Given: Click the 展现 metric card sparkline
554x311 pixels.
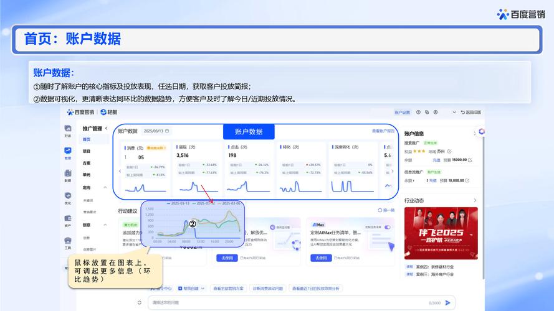Looking at the screenshot, I should tap(199, 187).
